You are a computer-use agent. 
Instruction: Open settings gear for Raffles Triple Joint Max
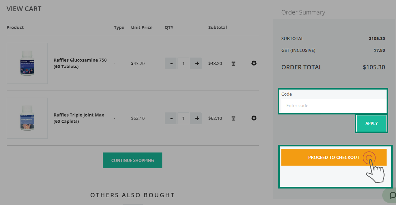pos(254,118)
